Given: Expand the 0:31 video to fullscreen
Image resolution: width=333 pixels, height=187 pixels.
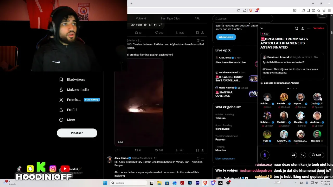Looking at the screenshot, I should tap(161, 25).
